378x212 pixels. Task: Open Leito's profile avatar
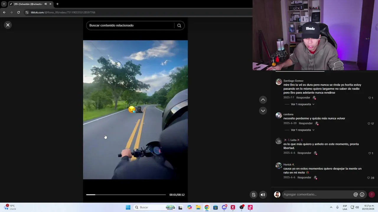[x=279, y=141]
